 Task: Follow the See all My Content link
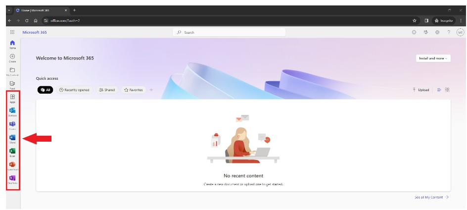tap(431, 197)
